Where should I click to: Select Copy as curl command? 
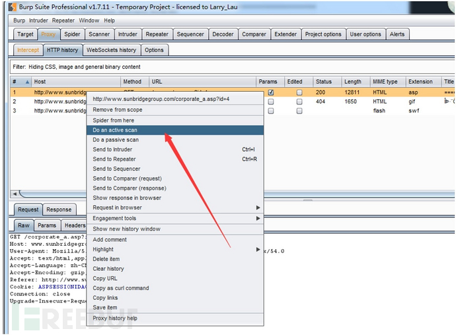tap(175, 288)
